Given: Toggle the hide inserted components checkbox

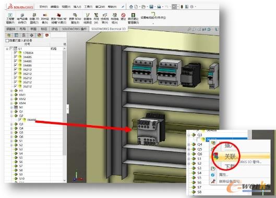Looking at the screenshot, I should tap(7, 41).
